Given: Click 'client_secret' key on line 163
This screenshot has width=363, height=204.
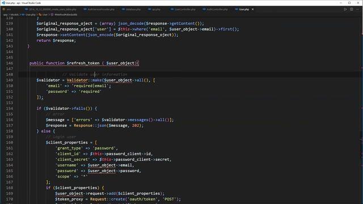Looking at the screenshot, I should tap(73, 160).
